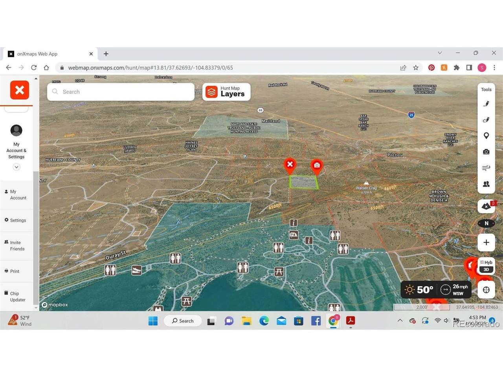Open the photo camera tool
This screenshot has width=503, height=377.
486,152
